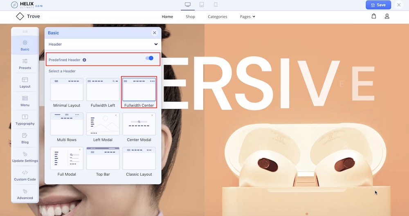Viewport: 409px width, 216px height.
Task: Switch to mobile preview device
Action: [x=216, y=4]
